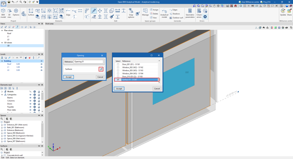
Task: Click the search icon in Spaces panel
Action: point(2,119)
